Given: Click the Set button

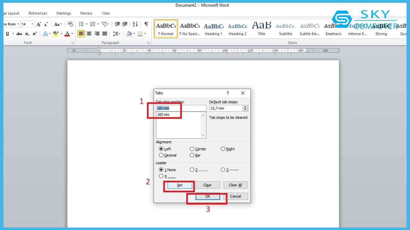Looking at the screenshot, I should click(x=180, y=185).
